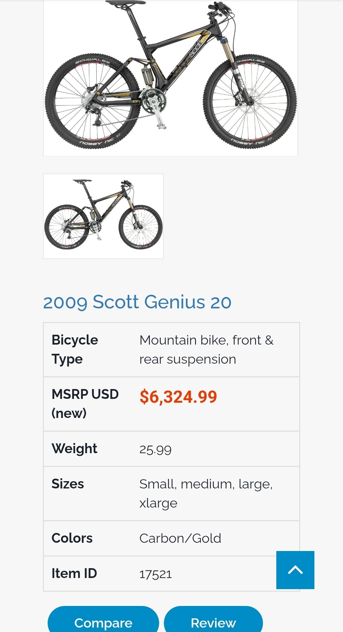Click the Item ID row label
Image resolution: width=343 pixels, height=632 pixels.
pos(74,574)
